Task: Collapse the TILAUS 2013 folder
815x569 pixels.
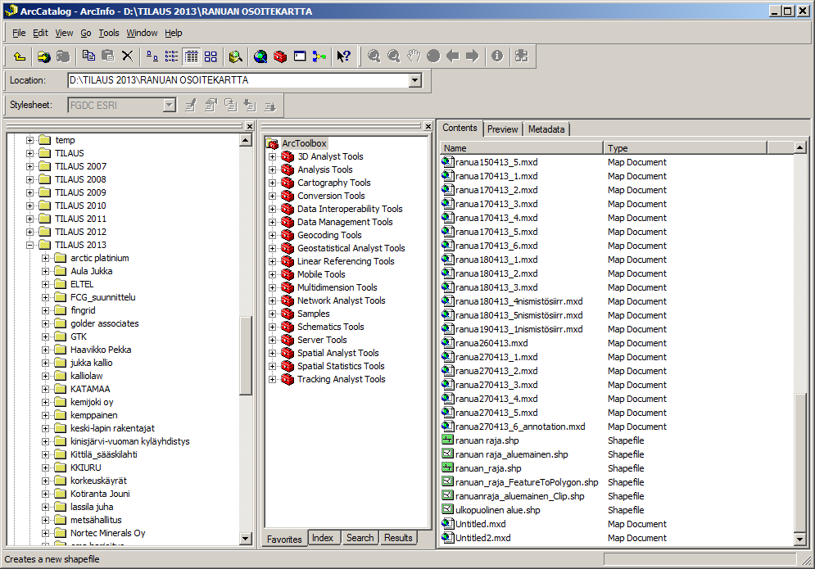Action: click(x=29, y=245)
